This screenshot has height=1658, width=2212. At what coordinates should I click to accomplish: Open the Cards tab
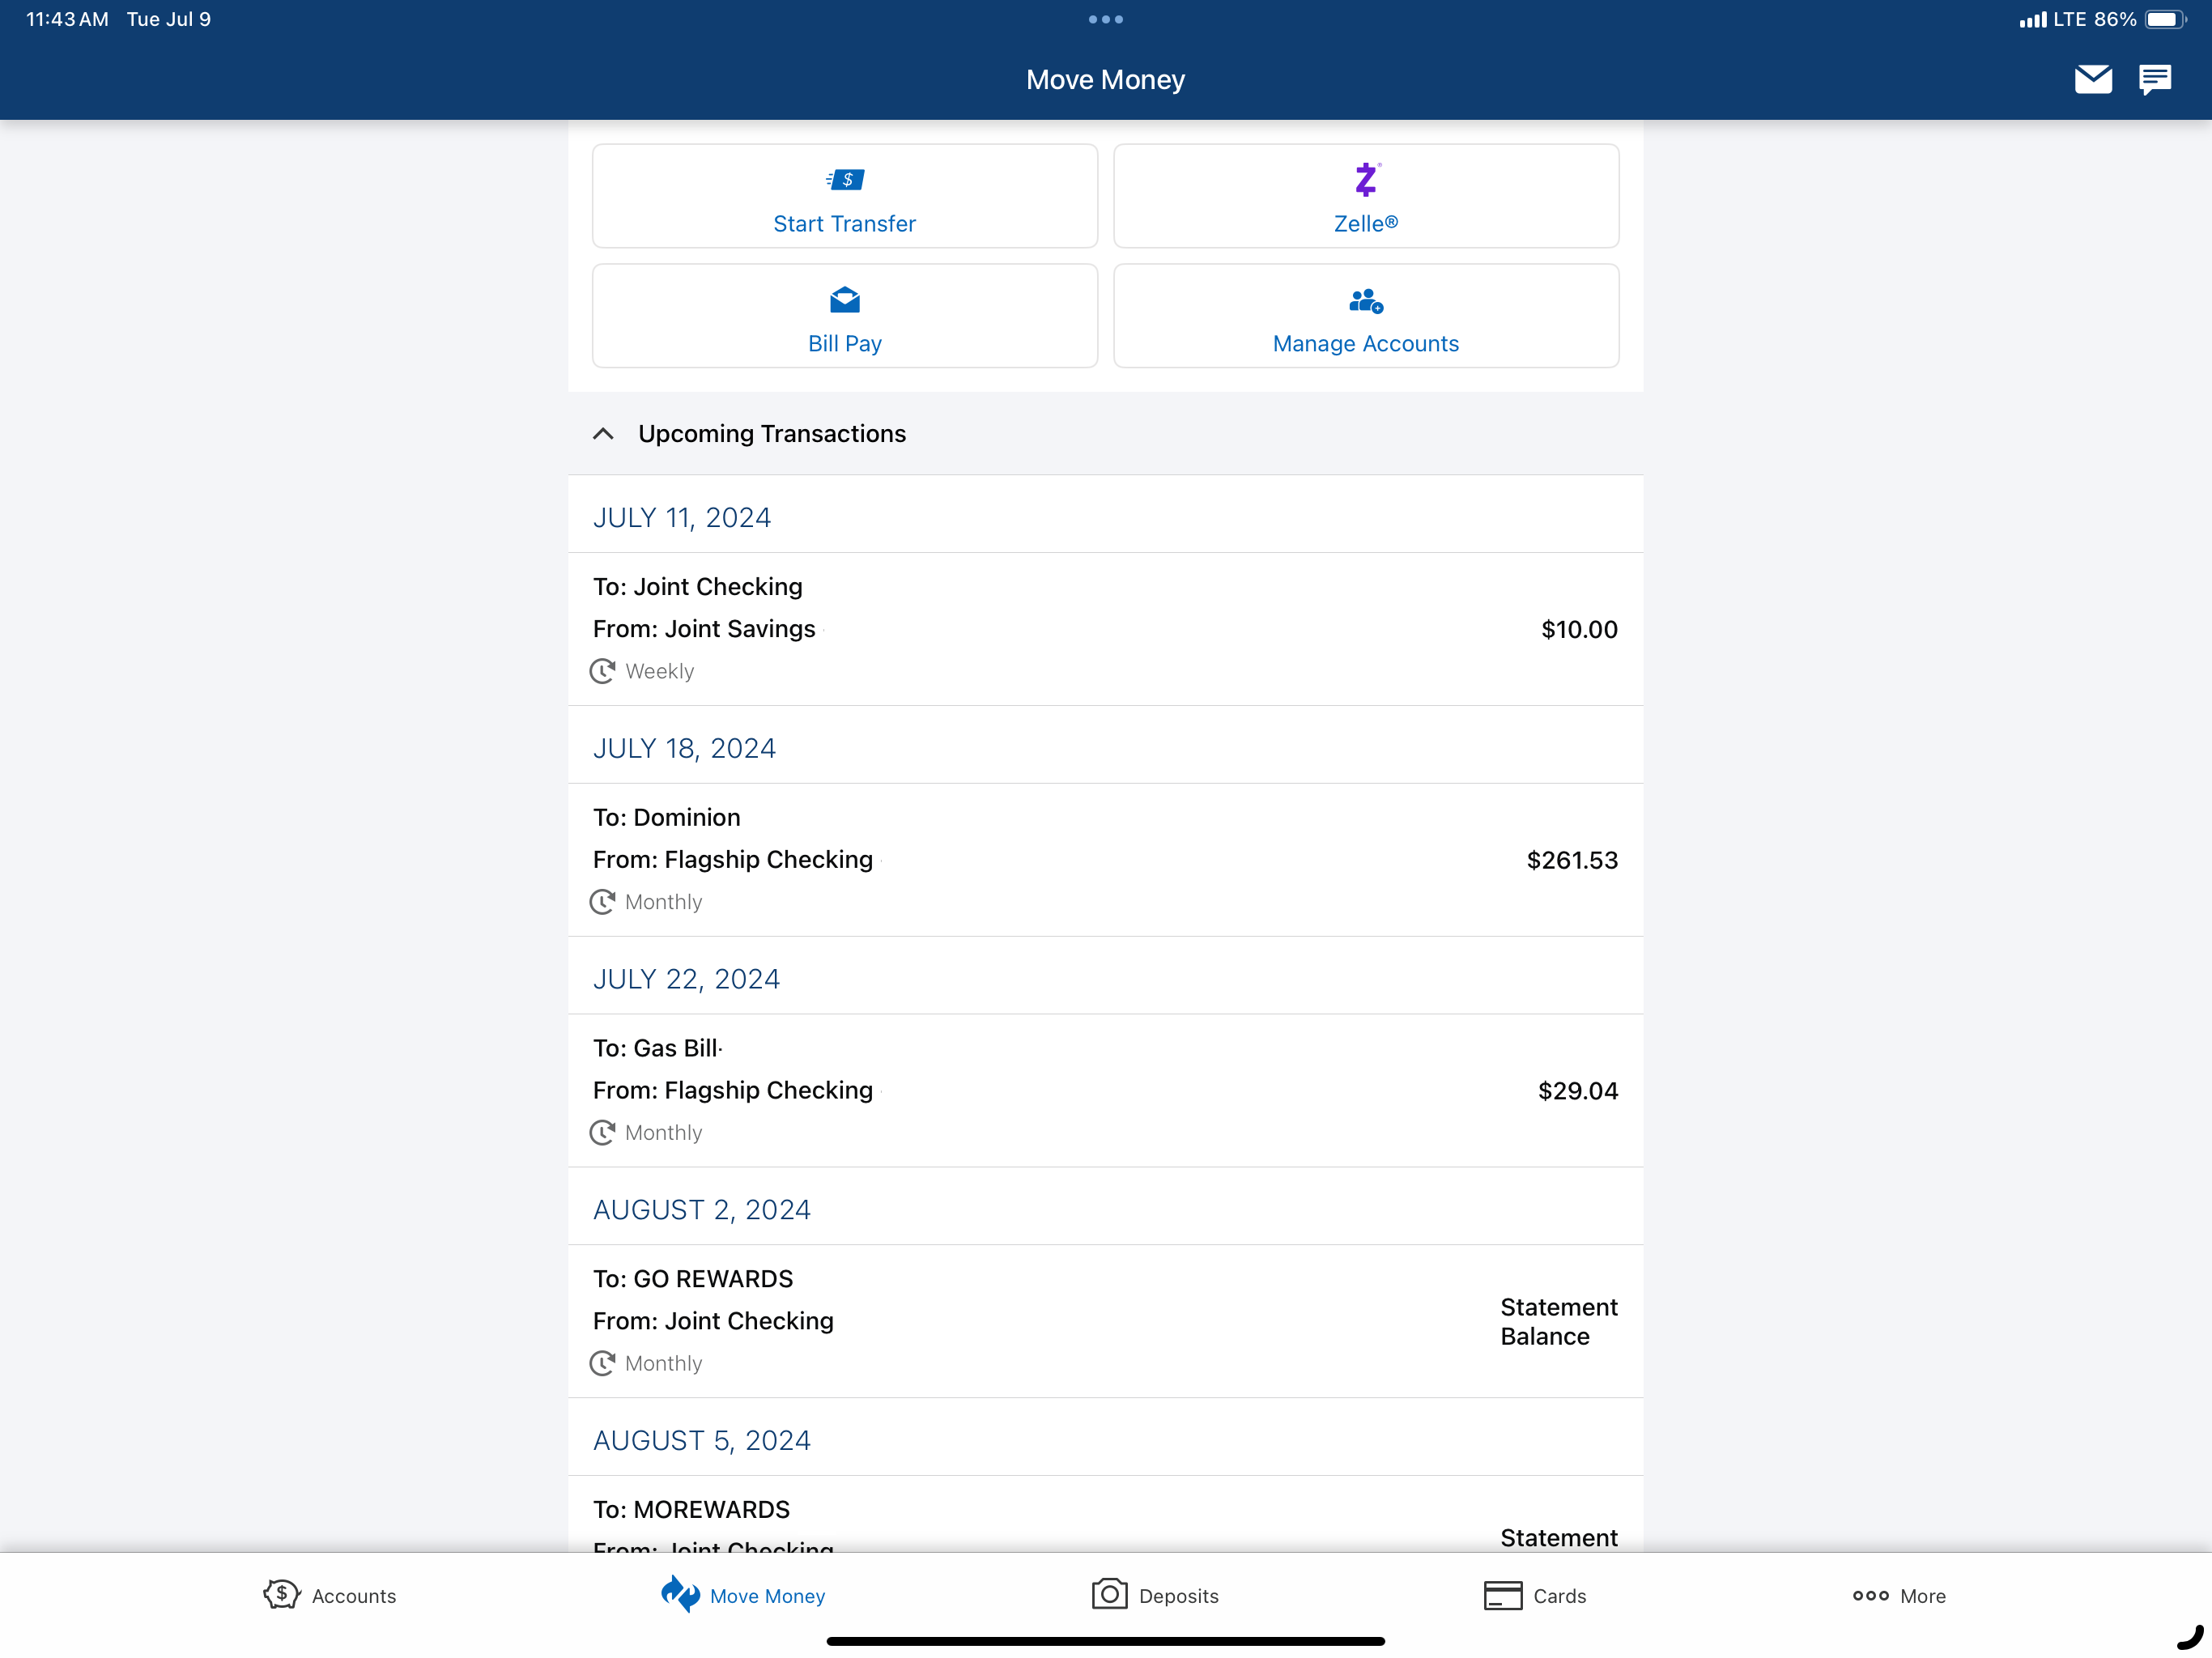pyautogui.click(x=1535, y=1596)
